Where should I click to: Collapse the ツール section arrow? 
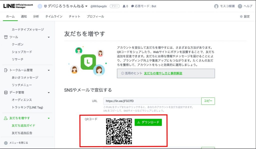coord(49,37)
